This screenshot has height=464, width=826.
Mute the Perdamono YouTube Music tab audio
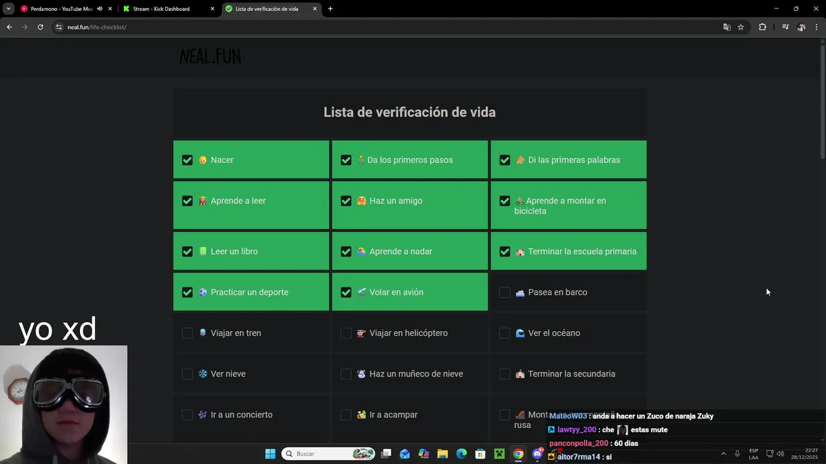[x=99, y=9]
